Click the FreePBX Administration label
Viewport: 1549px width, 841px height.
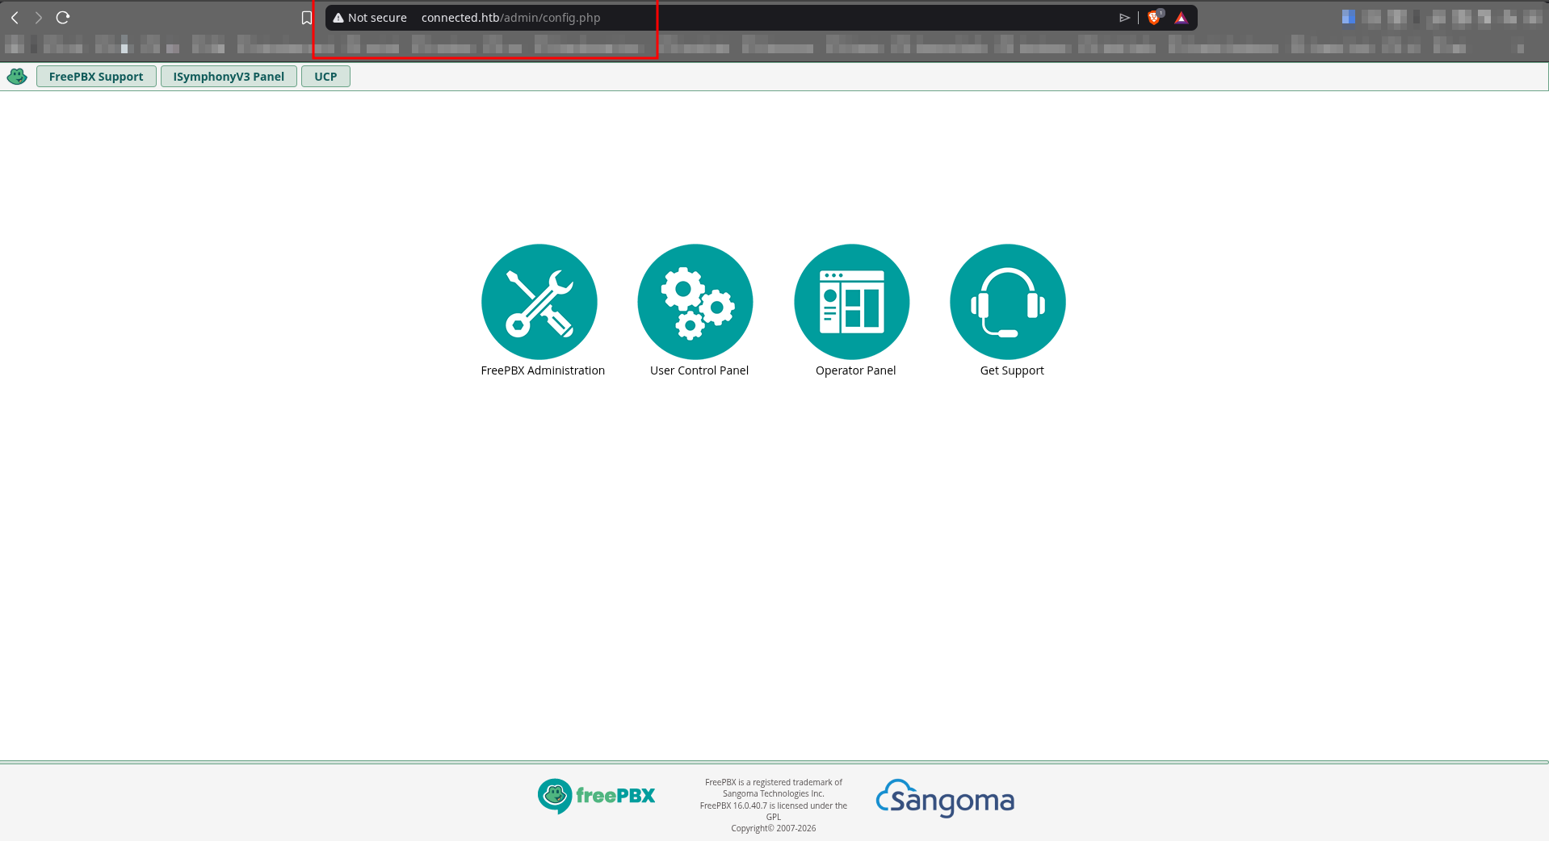click(543, 370)
